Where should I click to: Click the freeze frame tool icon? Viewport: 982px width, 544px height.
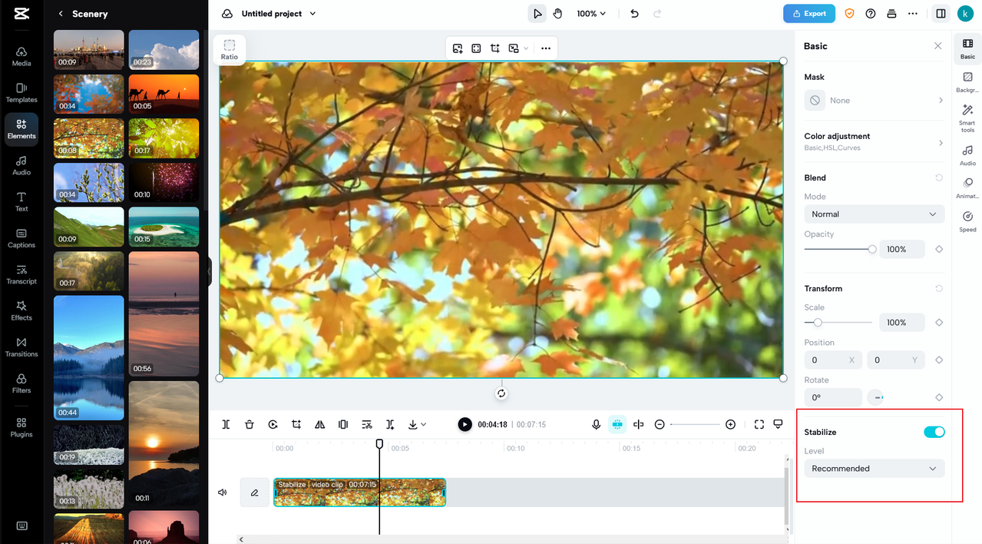[343, 424]
